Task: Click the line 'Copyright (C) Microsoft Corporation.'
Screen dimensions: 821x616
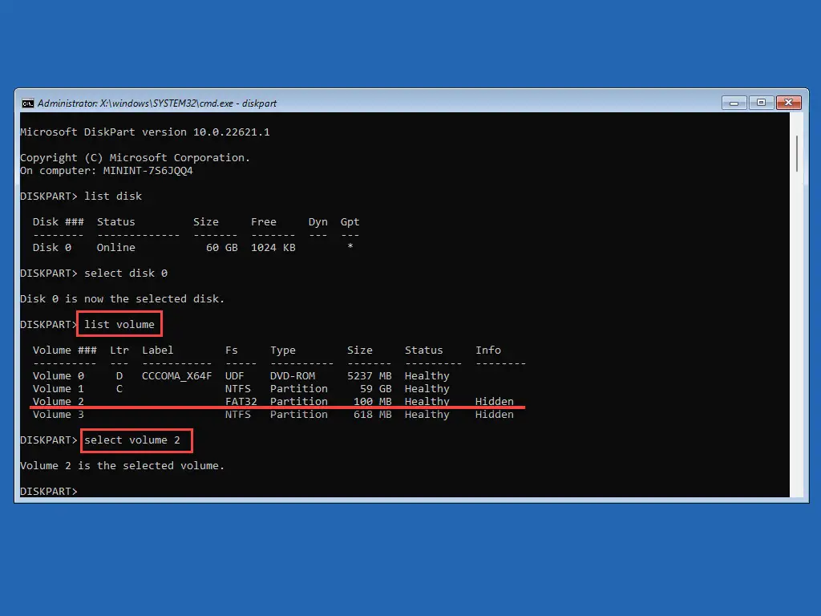Action: coord(135,158)
